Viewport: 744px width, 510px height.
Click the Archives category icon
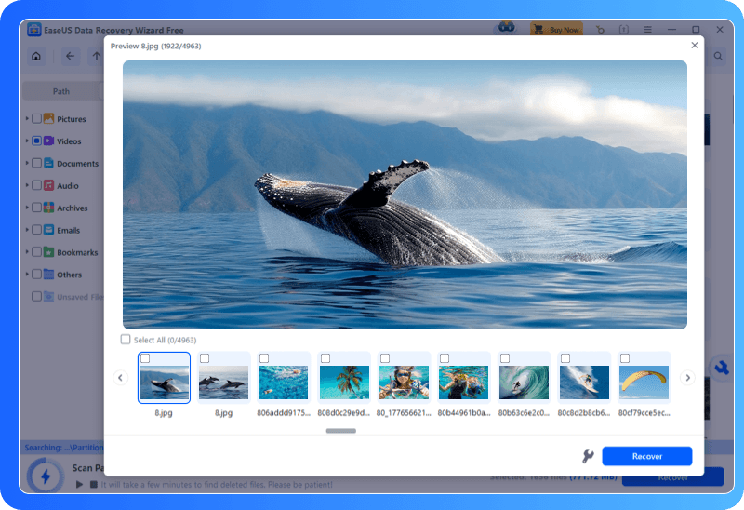(x=48, y=208)
